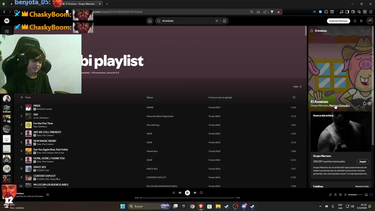This screenshot has width=375, height=211.
Task: Close the El Ansioso browser tab
Action: point(100,4)
